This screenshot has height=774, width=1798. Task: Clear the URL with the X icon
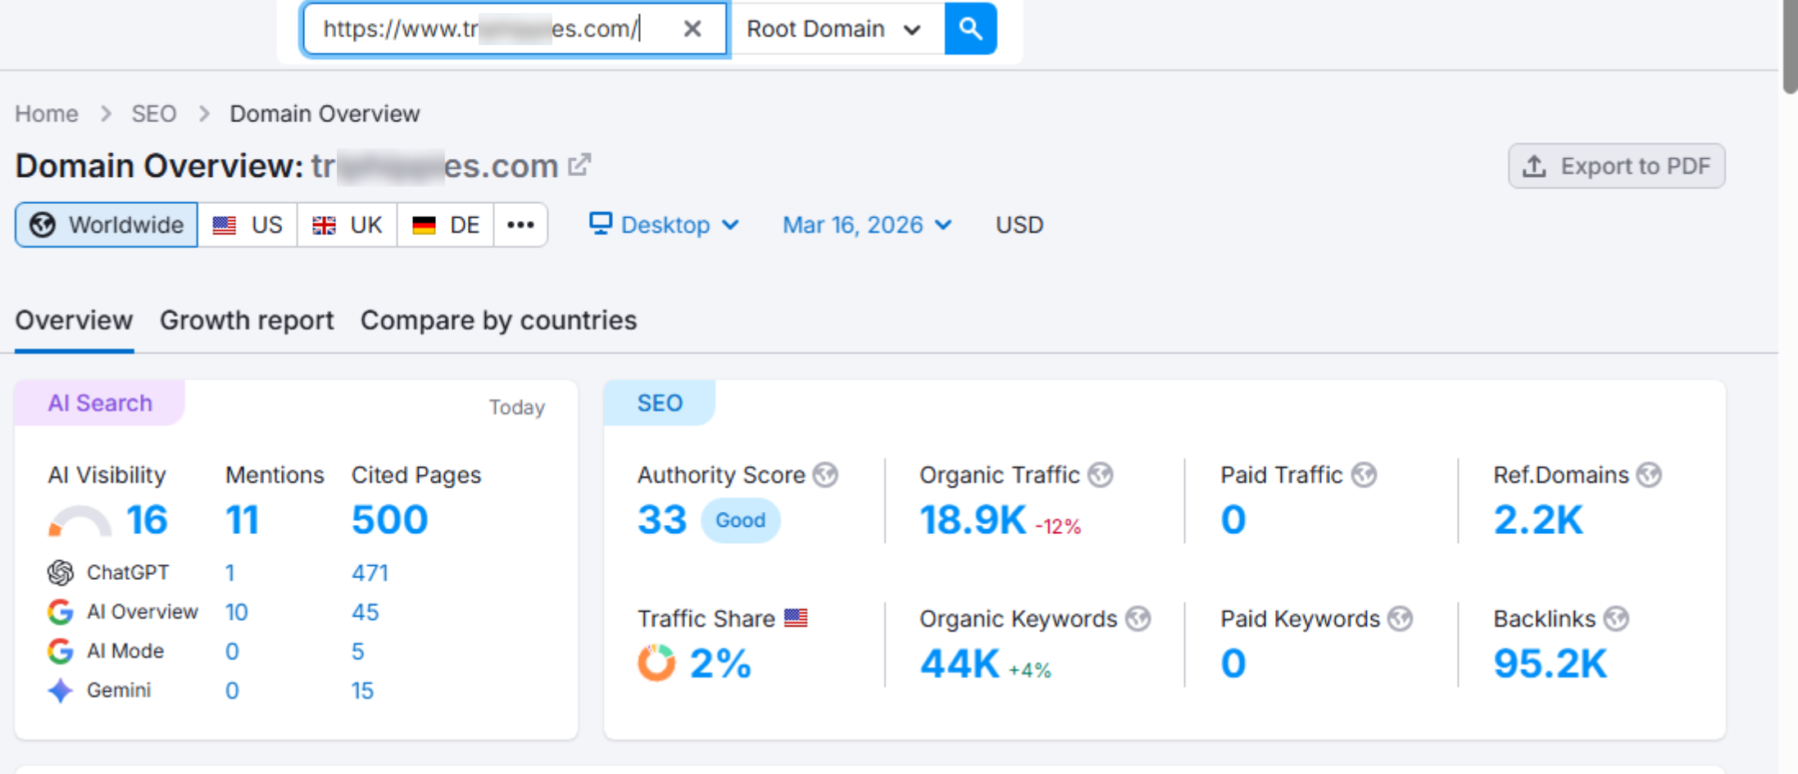pyautogui.click(x=692, y=29)
